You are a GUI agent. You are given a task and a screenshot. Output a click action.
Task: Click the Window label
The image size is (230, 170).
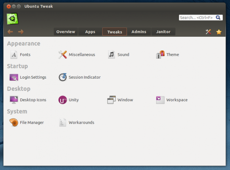(125, 100)
